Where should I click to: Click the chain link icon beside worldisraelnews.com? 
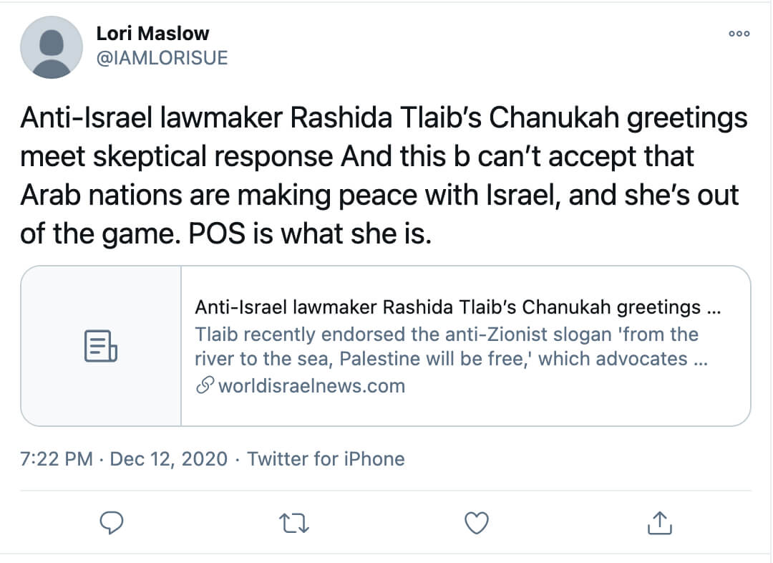pyautogui.click(x=205, y=386)
